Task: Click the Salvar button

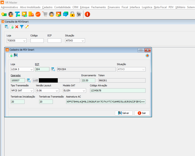Action: pos(124,113)
